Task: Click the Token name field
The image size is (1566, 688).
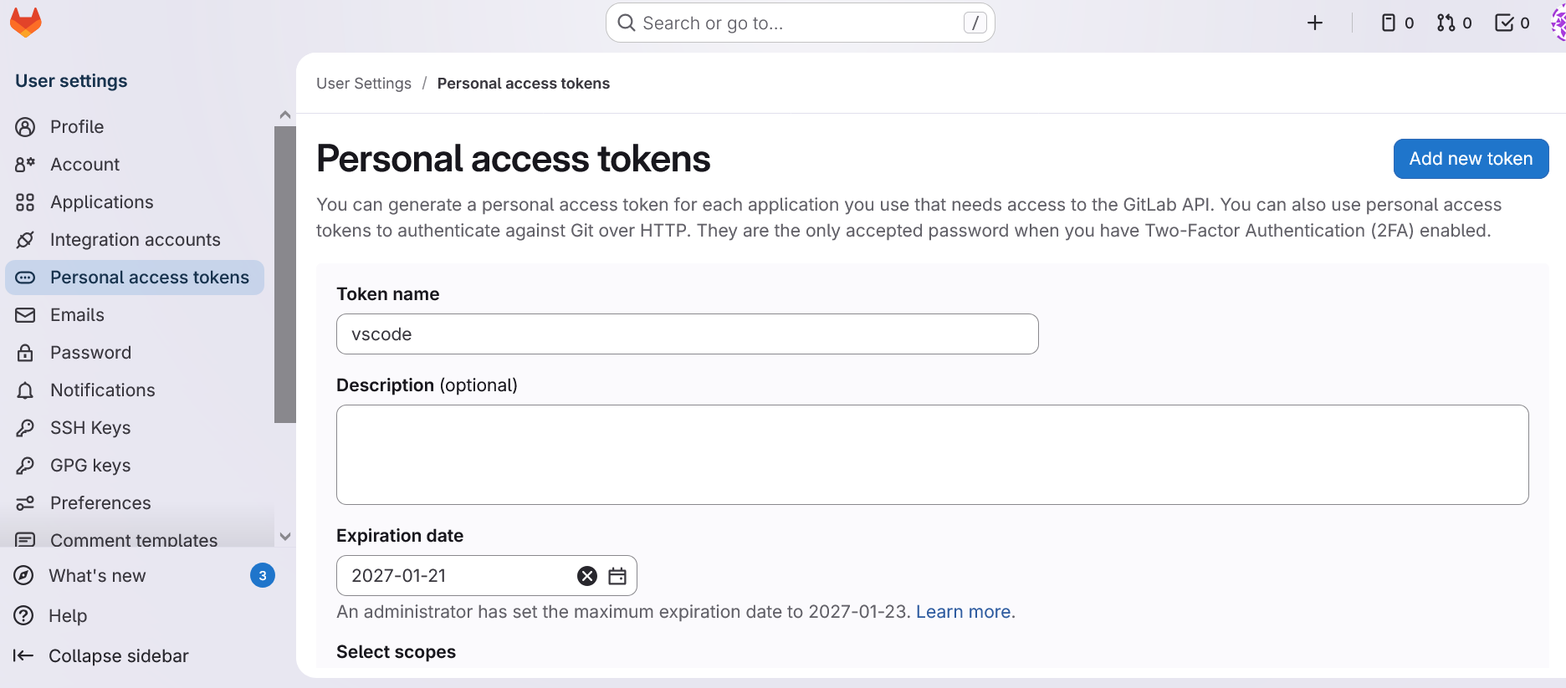Action: [687, 334]
